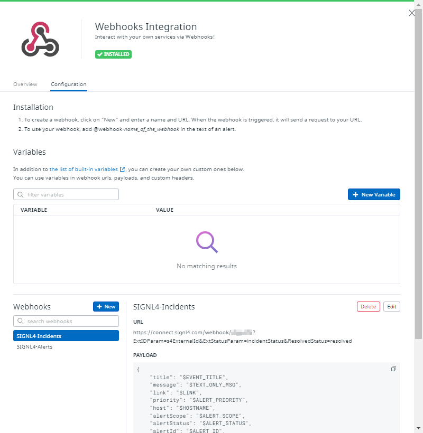The width and height of the screenshot is (423, 433).
Task: Select the SIGNL4-Incidents webhook
Action: tap(66, 336)
